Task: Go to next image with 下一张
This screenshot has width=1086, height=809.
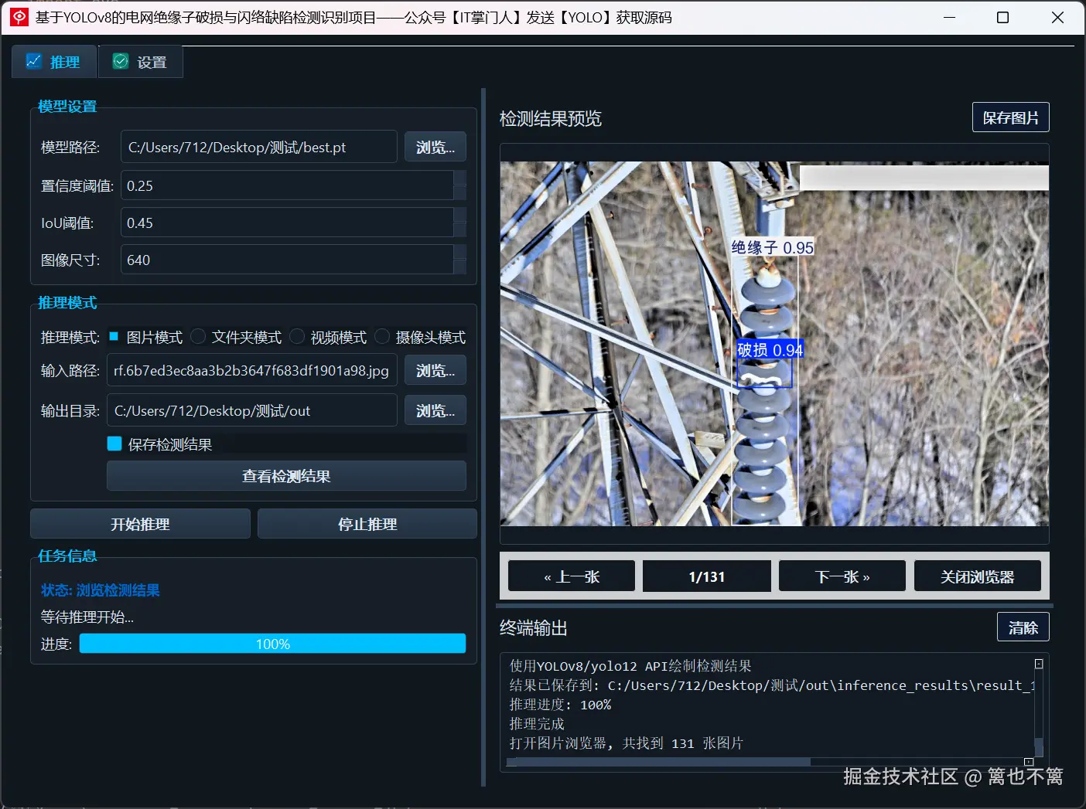Action: [842, 576]
